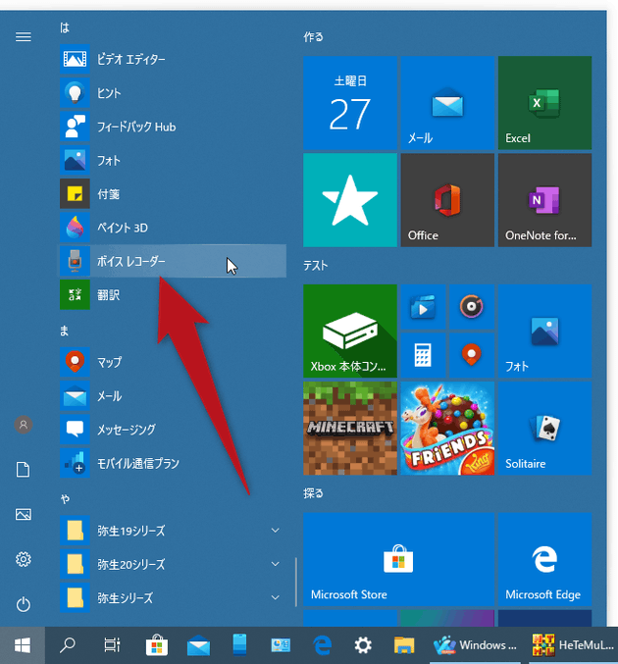Open メール in the app list
This screenshot has width=618, height=664.
173,396
